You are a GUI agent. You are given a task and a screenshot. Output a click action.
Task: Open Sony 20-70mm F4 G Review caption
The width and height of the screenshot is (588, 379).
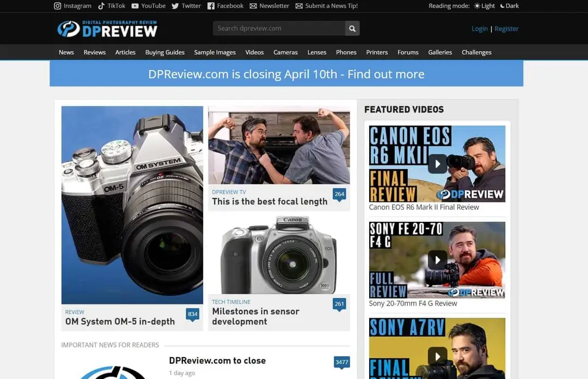(x=413, y=303)
